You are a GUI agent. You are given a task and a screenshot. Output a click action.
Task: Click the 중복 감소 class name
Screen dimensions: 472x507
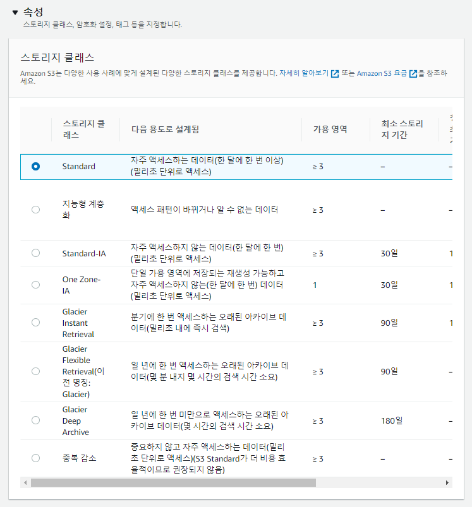[x=79, y=458]
